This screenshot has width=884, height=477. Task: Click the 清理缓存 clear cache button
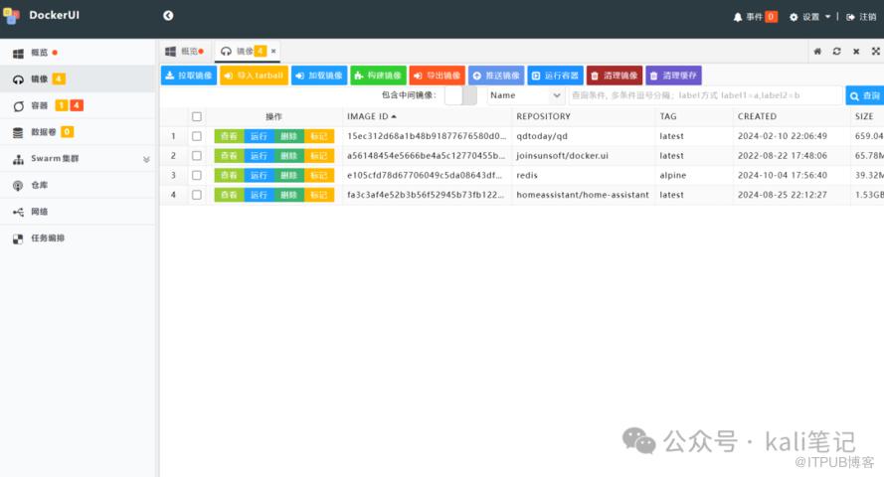674,76
